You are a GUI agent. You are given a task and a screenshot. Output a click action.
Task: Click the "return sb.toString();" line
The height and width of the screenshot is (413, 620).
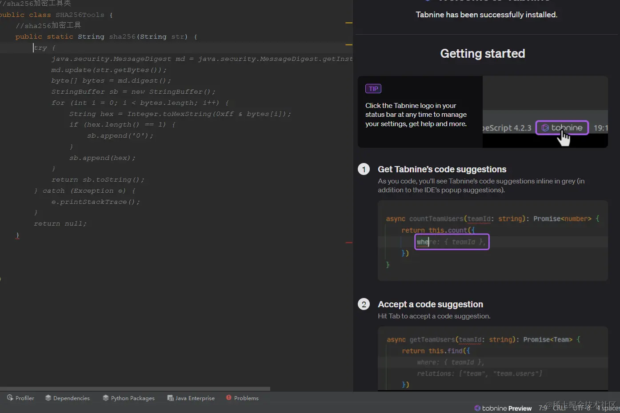(x=98, y=179)
